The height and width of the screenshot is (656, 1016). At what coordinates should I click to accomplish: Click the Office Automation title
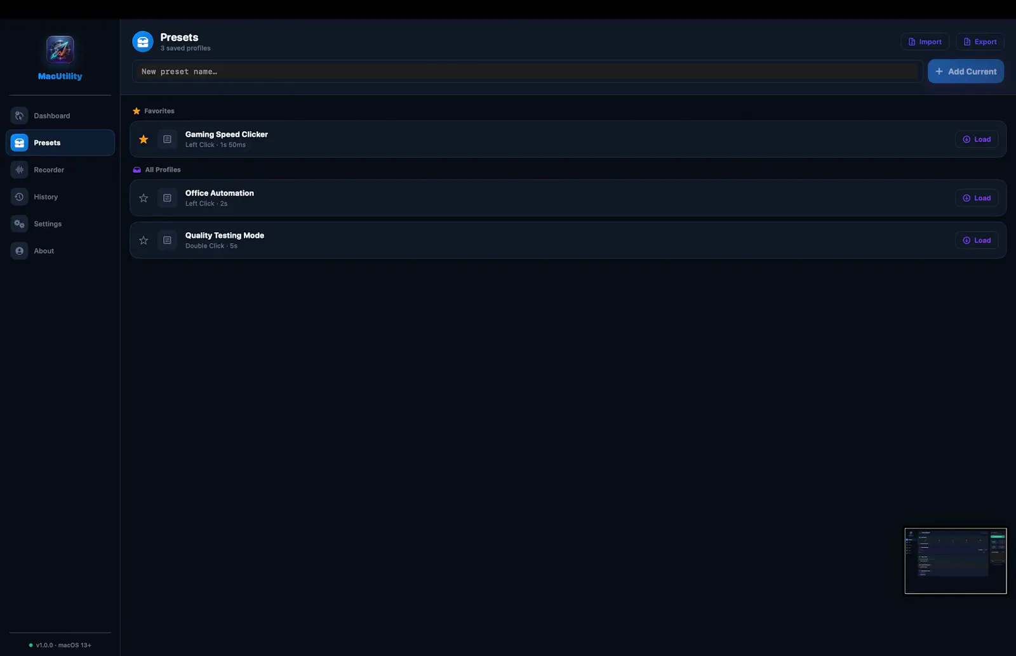pos(220,193)
